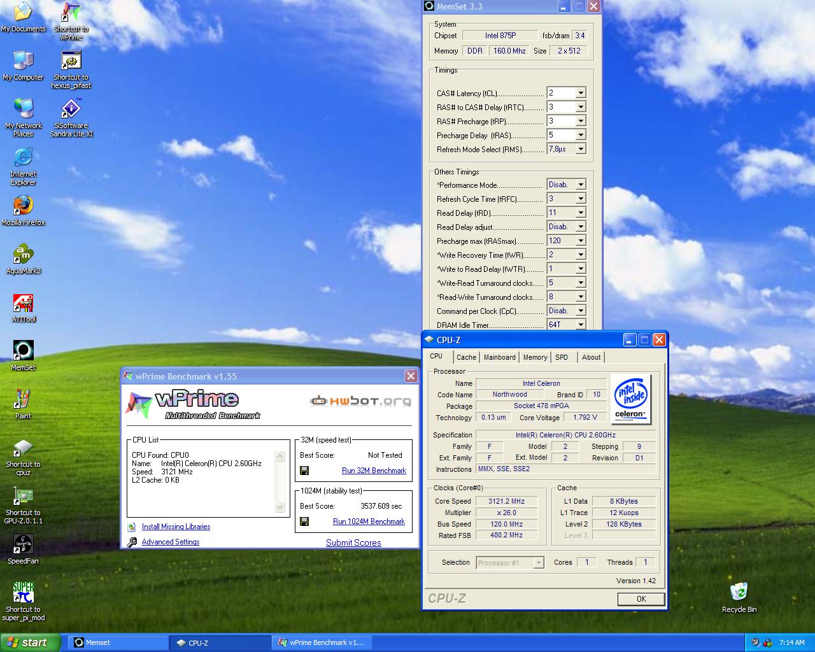Activate wPrime Benchmark taskbar button
The image size is (815, 652).
pos(322,642)
